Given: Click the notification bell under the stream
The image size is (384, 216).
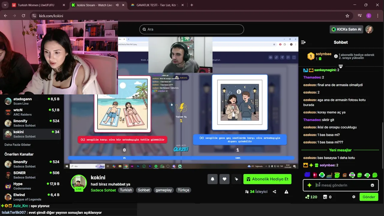Looking at the screenshot, I should [212, 179].
